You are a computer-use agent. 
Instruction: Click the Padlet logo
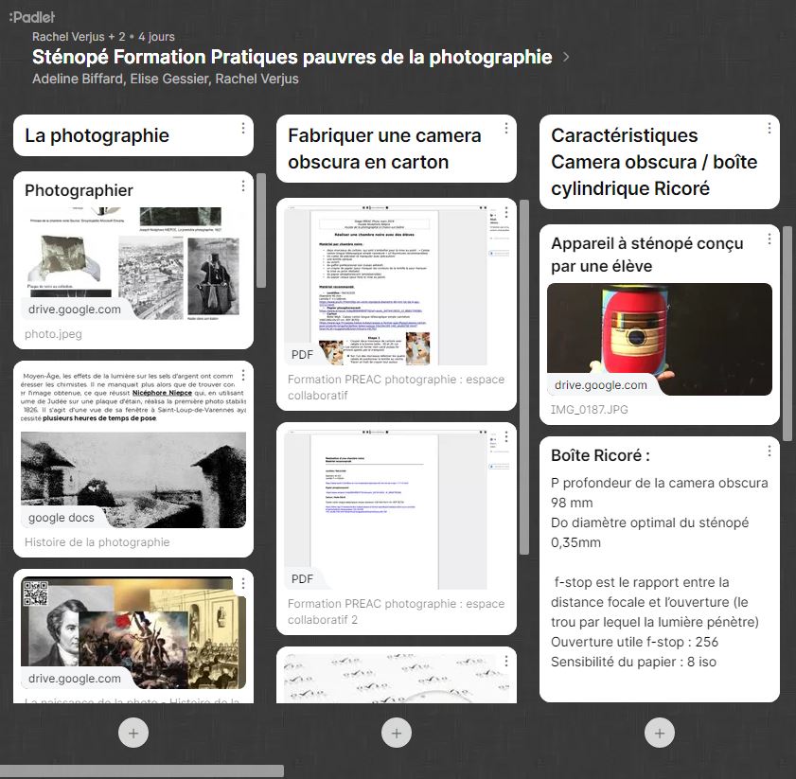point(32,17)
